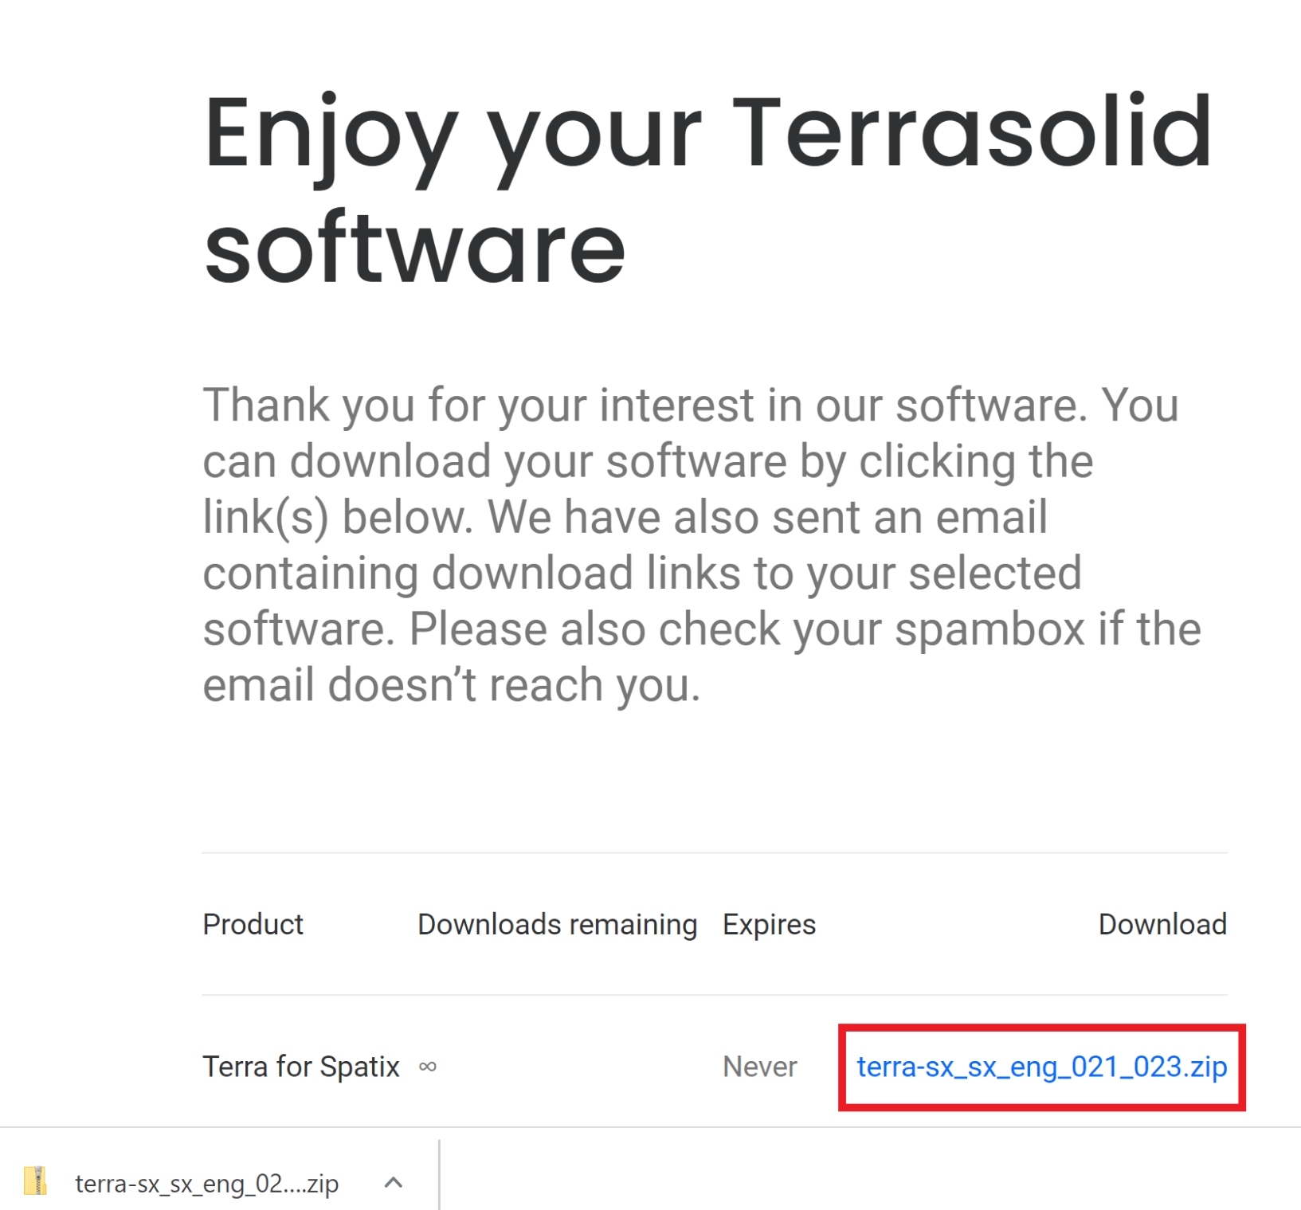Click the word spambox in the paragraph
This screenshot has height=1210, width=1301.
point(989,629)
